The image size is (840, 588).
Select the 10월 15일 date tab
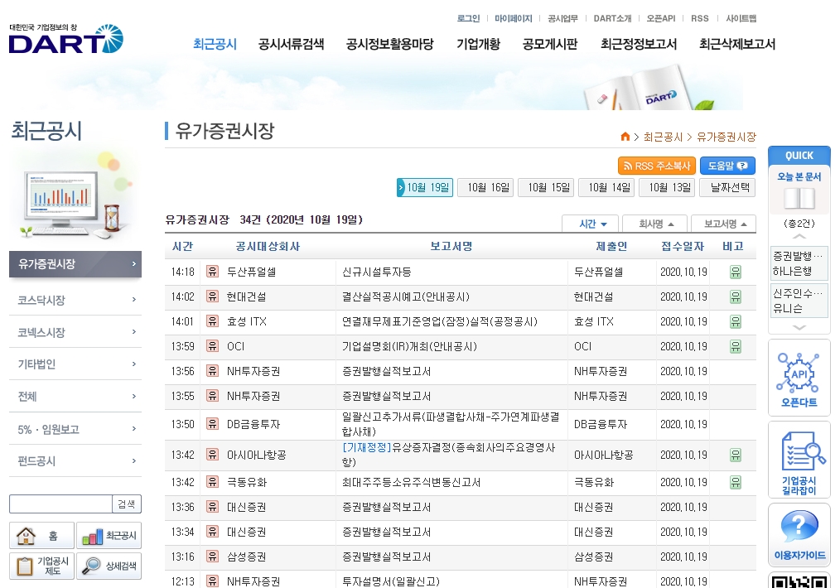547,187
